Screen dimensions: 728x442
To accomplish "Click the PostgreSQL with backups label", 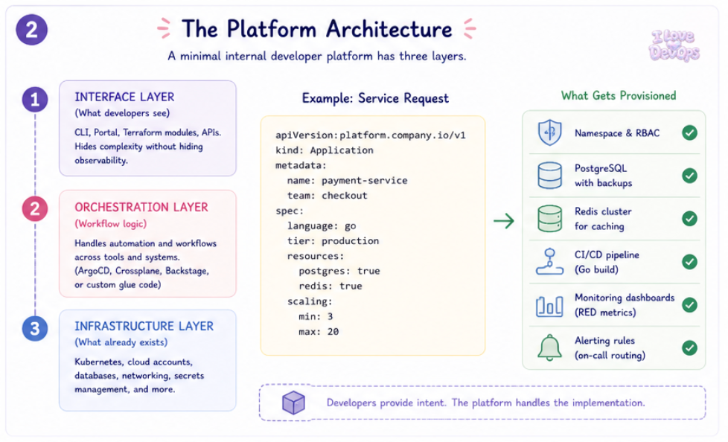I will 603,176.
